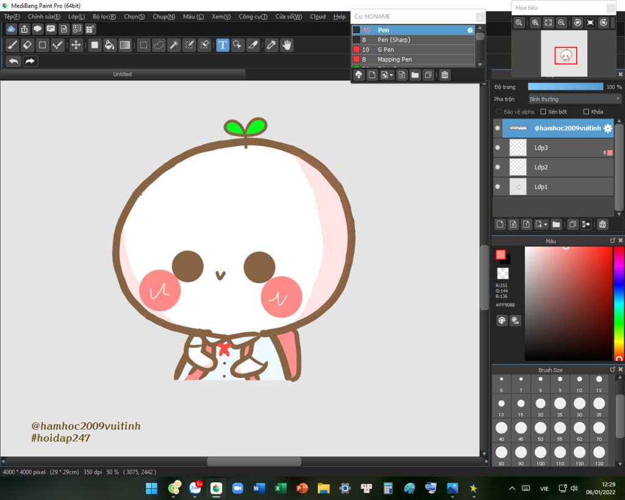Open the 'Pha trộn' blend mode dropdown

pyautogui.click(x=575, y=99)
